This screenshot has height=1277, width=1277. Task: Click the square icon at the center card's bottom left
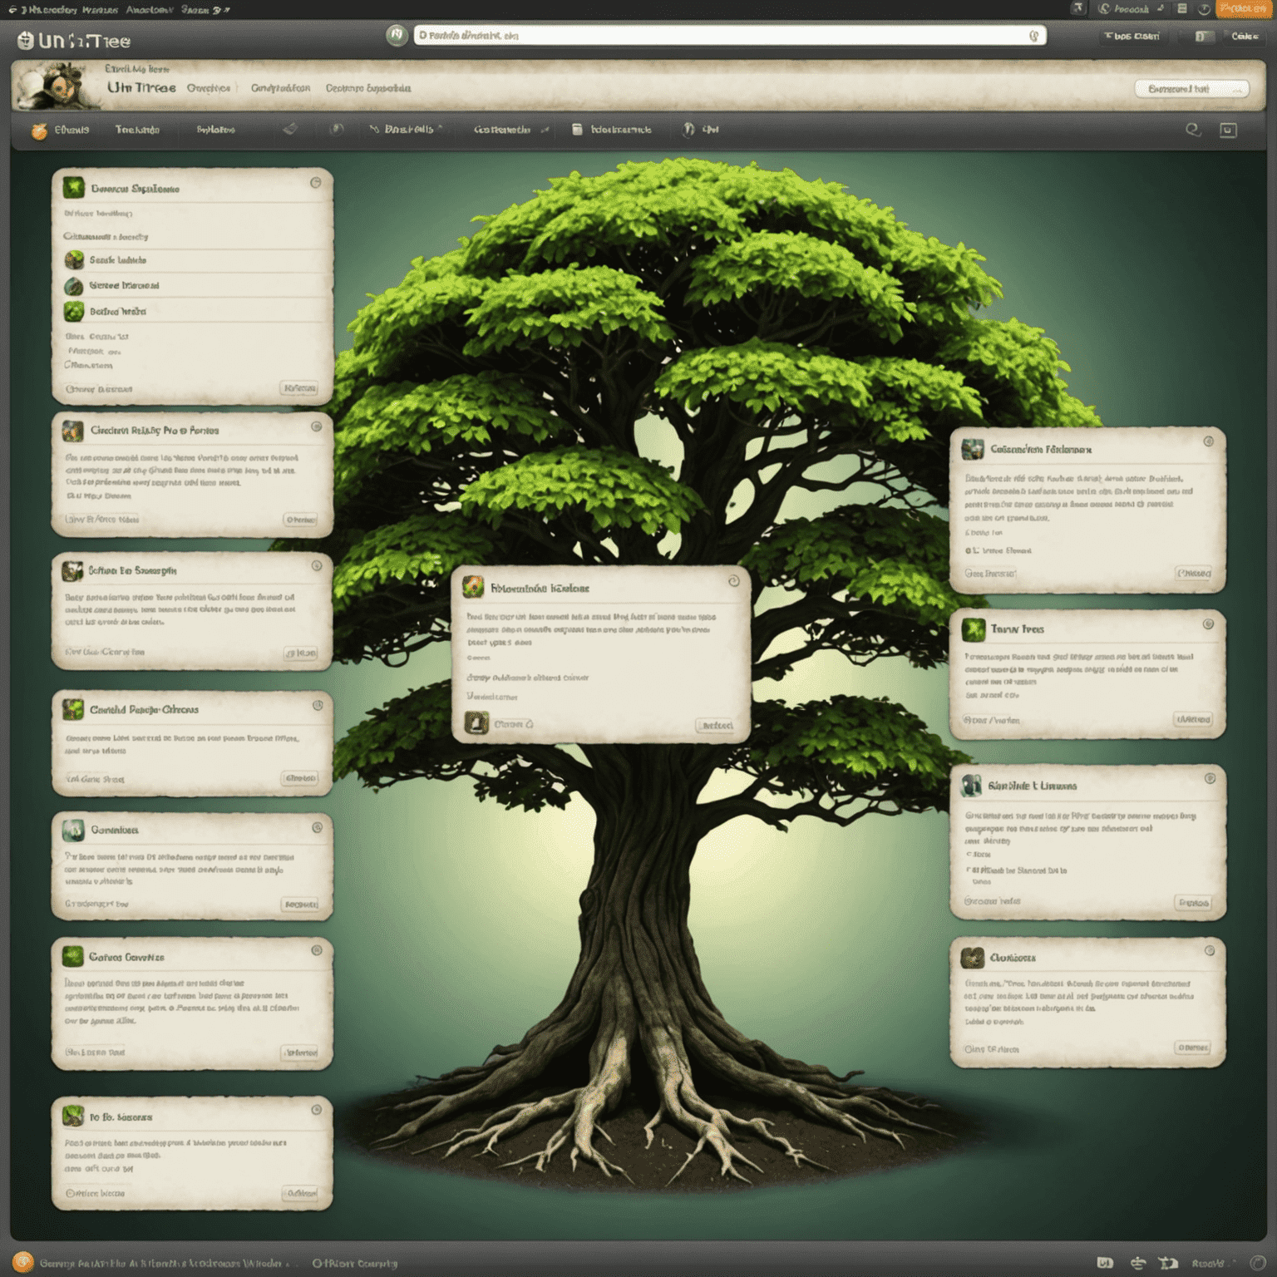(x=476, y=722)
